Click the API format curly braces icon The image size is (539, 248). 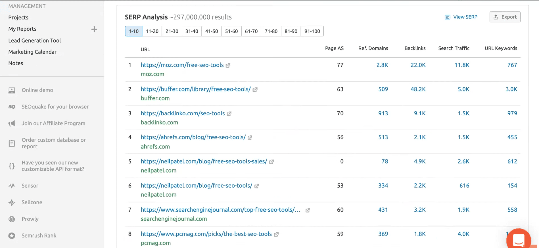point(12,166)
